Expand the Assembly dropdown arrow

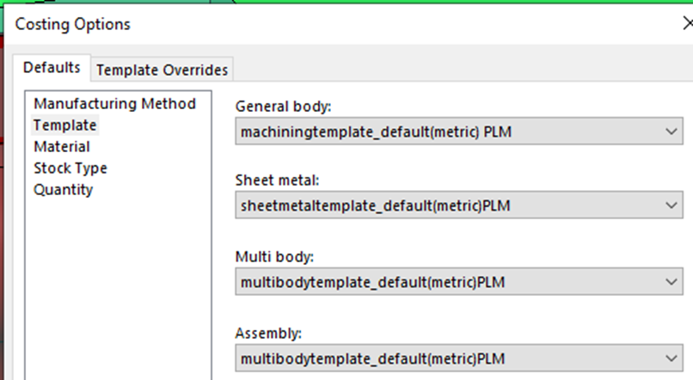[671, 359]
